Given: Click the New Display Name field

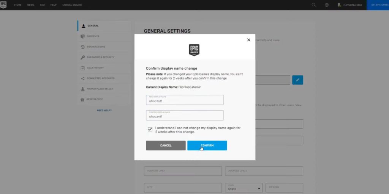Looking at the screenshot, I should coord(185,100).
